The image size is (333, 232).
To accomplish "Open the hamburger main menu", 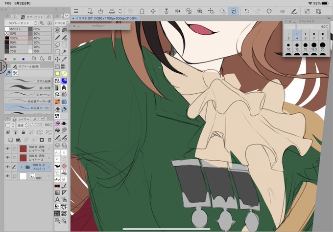I will tap(76, 11).
